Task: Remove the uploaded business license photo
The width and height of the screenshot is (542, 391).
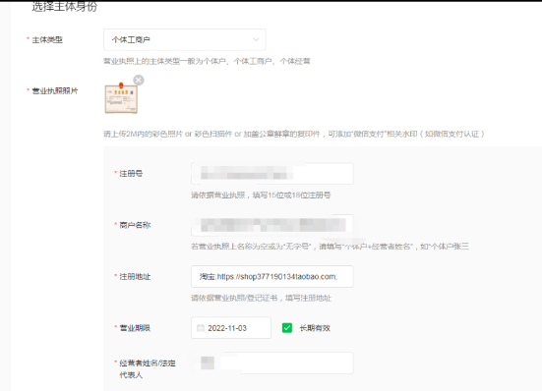Action: click(x=139, y=80)
